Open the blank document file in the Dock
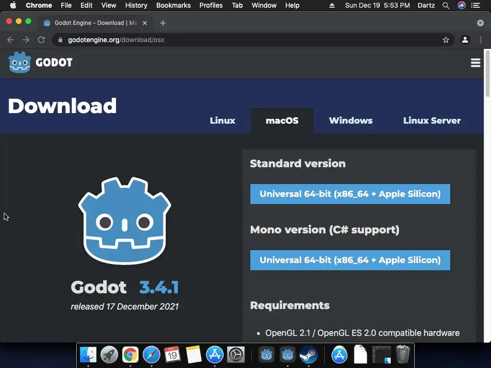 point(361,355)
